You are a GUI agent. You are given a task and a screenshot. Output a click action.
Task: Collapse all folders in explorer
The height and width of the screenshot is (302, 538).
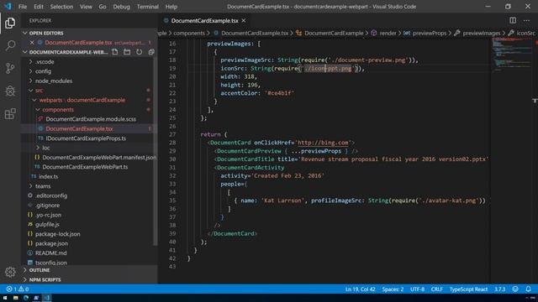tap(151, 52)
